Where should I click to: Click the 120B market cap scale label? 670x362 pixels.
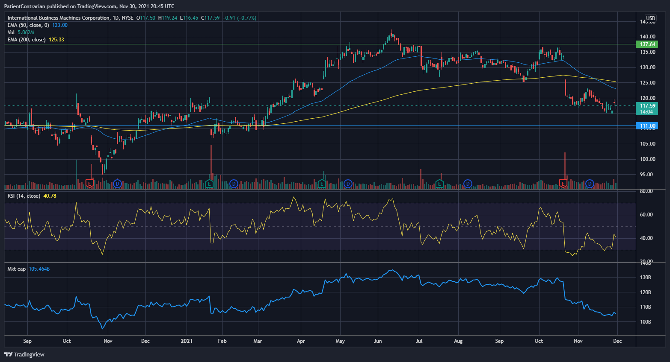pyautogui.click(x=646, y=292)
